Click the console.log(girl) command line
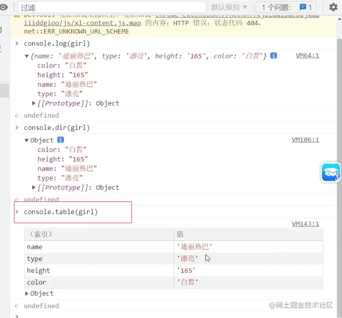This screenshot has height=318, width=342. coord(57,44)
